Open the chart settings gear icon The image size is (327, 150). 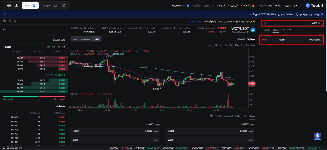(4, 21)
